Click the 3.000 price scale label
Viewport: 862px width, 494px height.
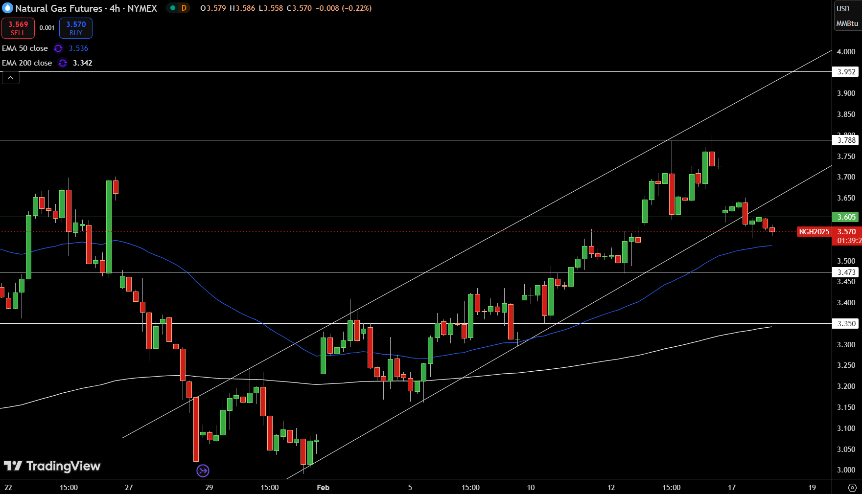pos(846,470)
